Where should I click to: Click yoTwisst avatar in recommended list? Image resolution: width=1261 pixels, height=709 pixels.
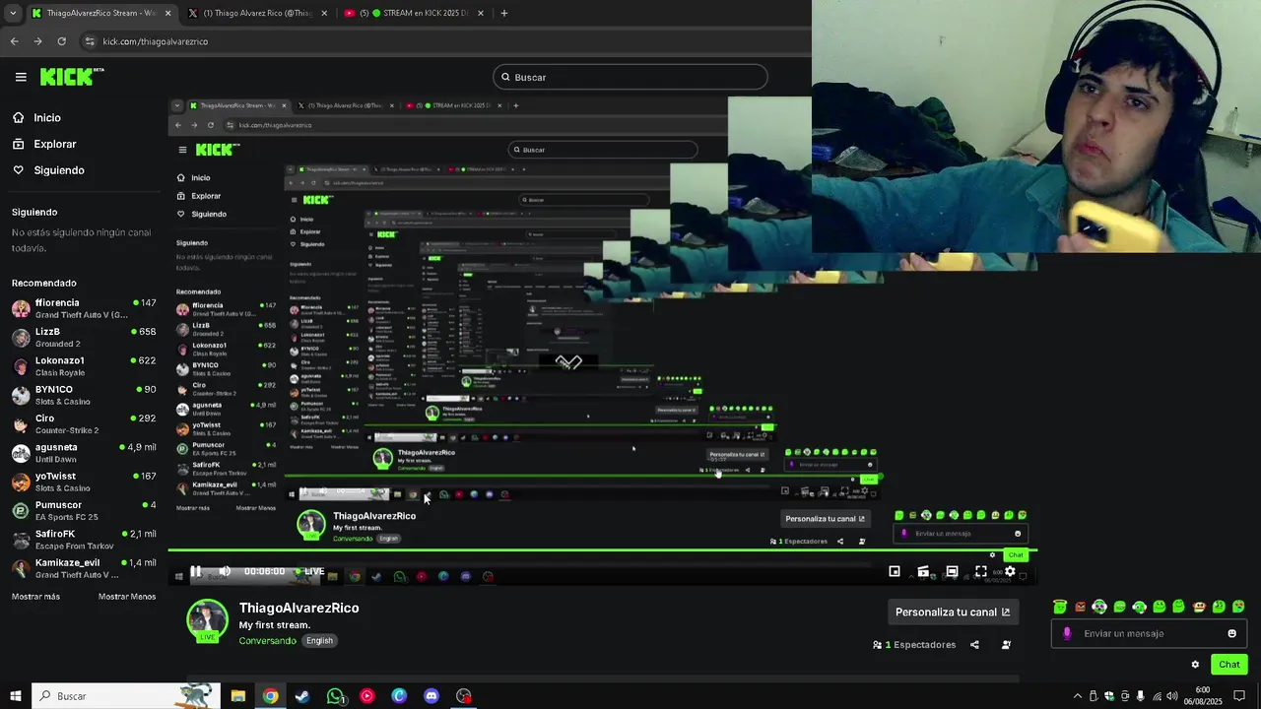coord(21,482)
